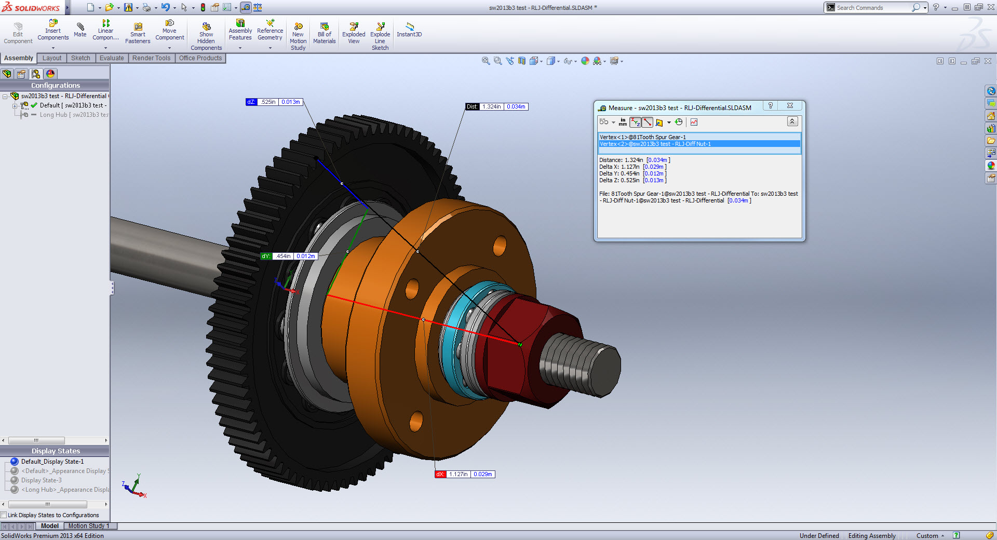Select Display State-3 radio button
The width and height of the screenshot is (997, 540).
(15, 480)
